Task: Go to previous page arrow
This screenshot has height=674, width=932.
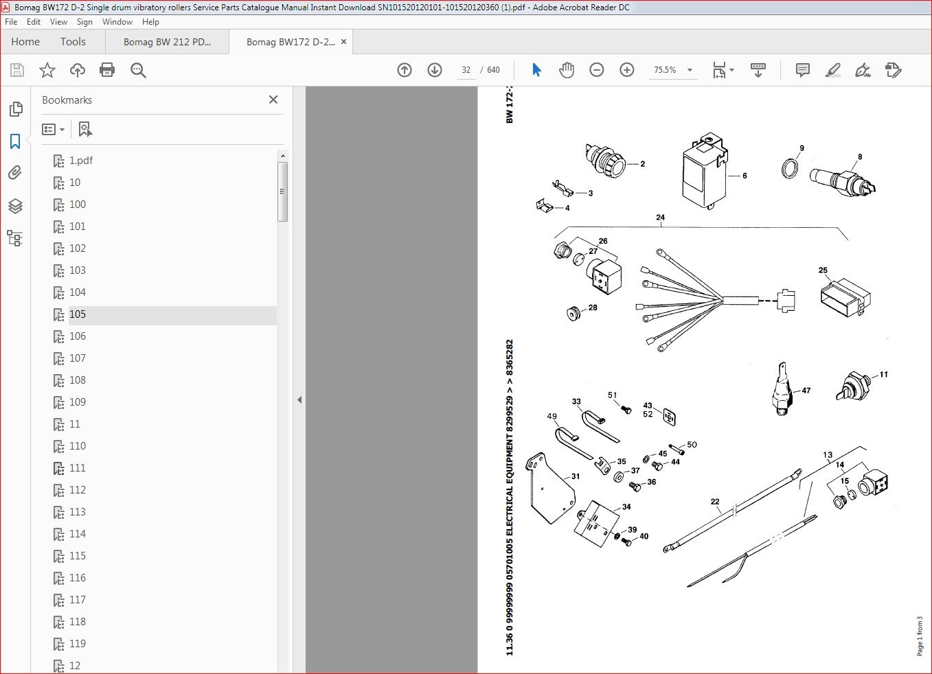Action: [405, 70]
